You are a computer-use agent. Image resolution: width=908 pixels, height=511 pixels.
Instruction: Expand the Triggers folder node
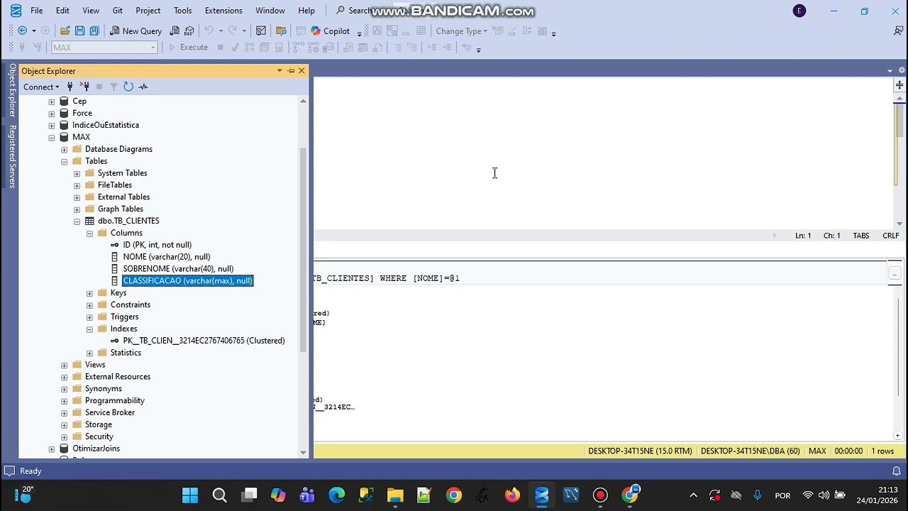(x=90, y=317)
